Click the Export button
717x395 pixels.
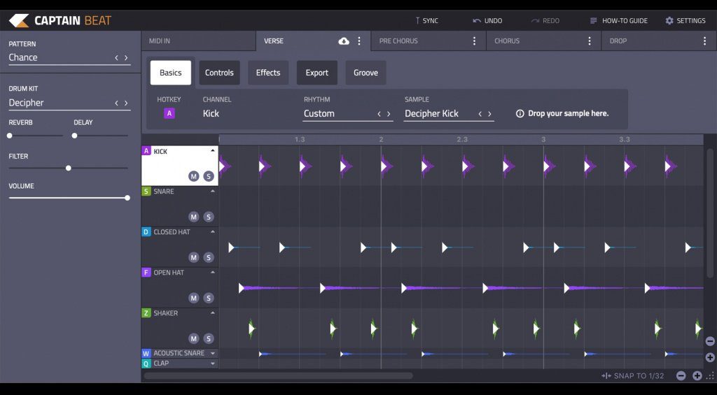point(317,73)
